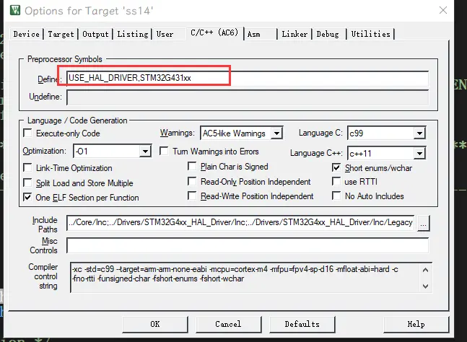Expand the Language C++ dropdown
467x342 pixels.
(x=419, y=153)
